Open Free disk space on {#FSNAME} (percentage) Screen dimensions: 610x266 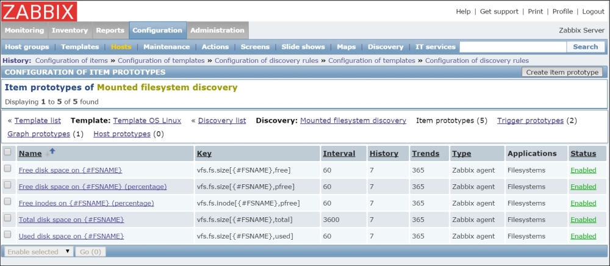93,187
